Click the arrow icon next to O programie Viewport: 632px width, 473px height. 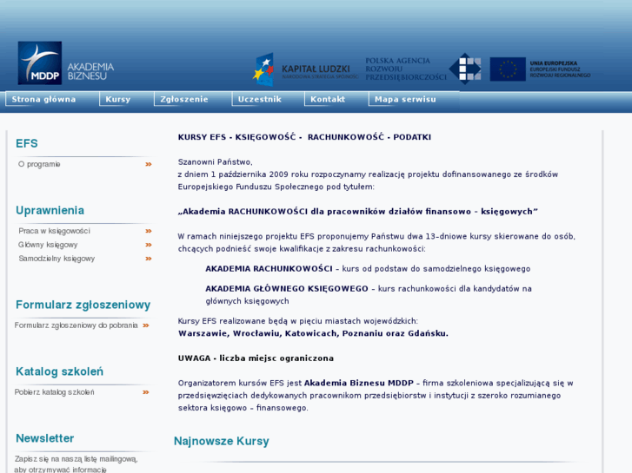149,164
